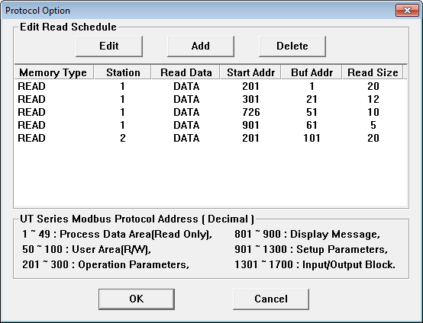Select the row with start address 901
The height and width of the screenshot is (323, 423).
tap(211, 125)
